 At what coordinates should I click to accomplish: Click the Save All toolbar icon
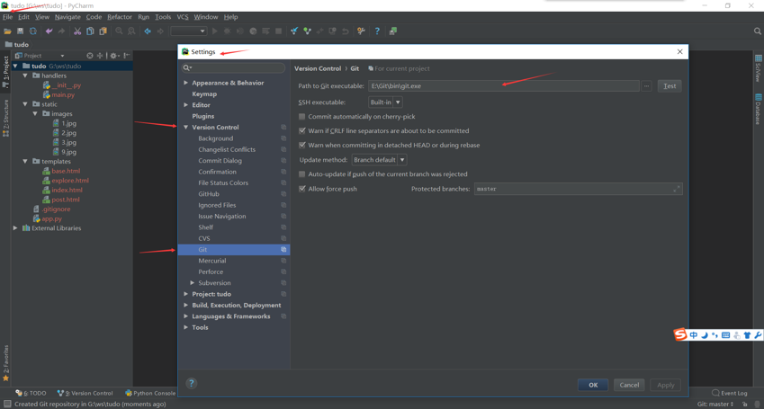click(20, 31)
